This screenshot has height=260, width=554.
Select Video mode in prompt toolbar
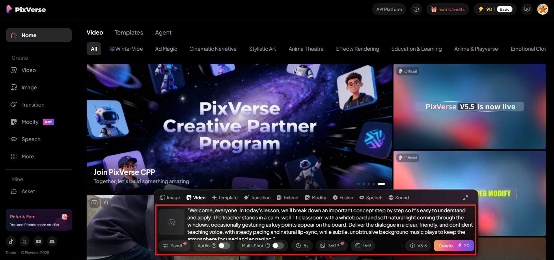coord(196,198)
